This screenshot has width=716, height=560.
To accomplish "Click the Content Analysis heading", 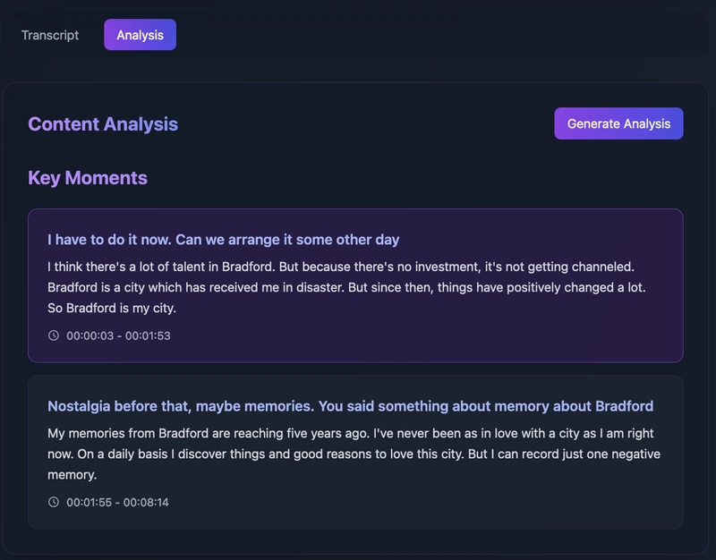I will (103, 124).
